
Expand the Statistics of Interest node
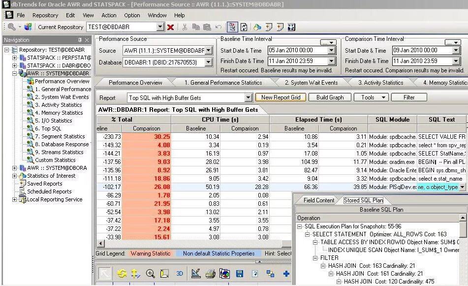click(x=14, y=176)
